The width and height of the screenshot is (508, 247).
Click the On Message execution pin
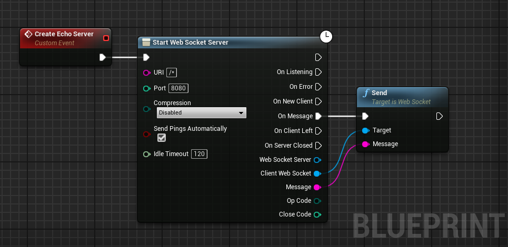pyautogui.click(x=318, y=116)
